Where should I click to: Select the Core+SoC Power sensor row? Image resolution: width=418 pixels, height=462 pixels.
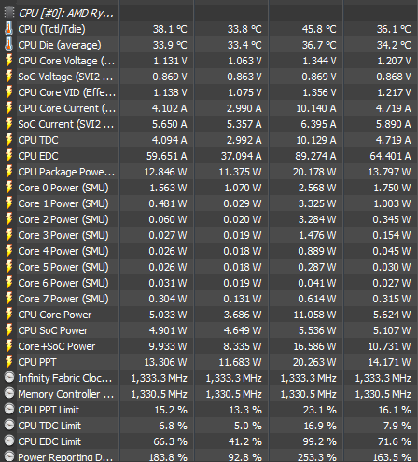[x=209, y=346]
